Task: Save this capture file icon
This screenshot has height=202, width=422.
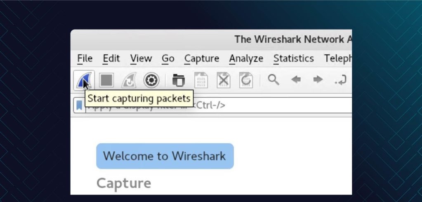Action: point(201,80)
